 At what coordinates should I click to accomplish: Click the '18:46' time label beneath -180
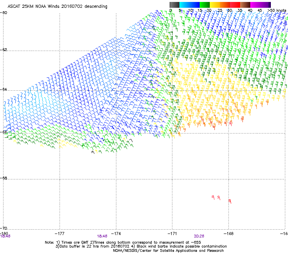5,236
